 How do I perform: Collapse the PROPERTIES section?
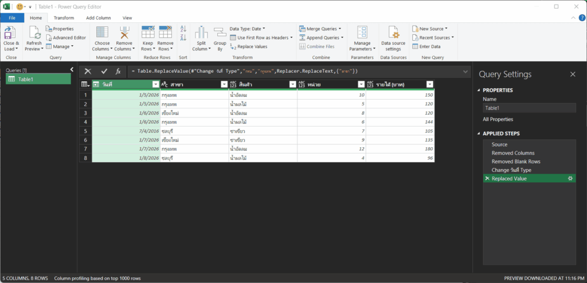[479, 90]
